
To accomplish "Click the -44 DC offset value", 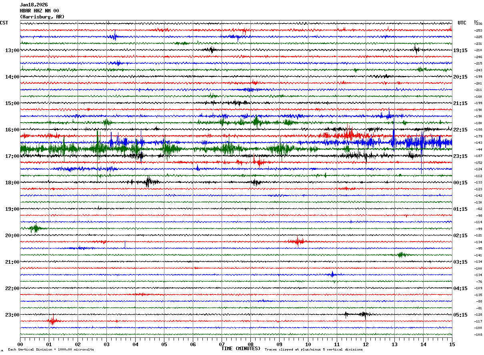I will [x=478, y=149].
